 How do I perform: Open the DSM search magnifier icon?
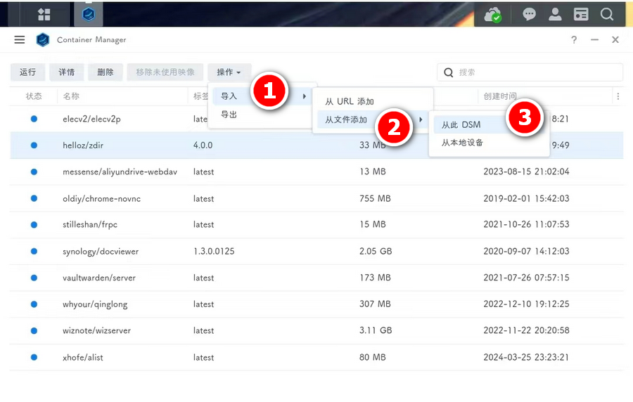(x=607, y=14)
